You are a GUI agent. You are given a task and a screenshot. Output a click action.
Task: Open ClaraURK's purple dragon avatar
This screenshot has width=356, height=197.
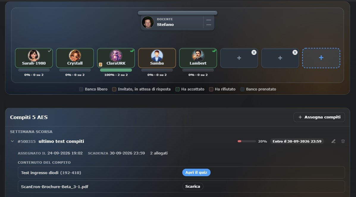coord(116,55)
